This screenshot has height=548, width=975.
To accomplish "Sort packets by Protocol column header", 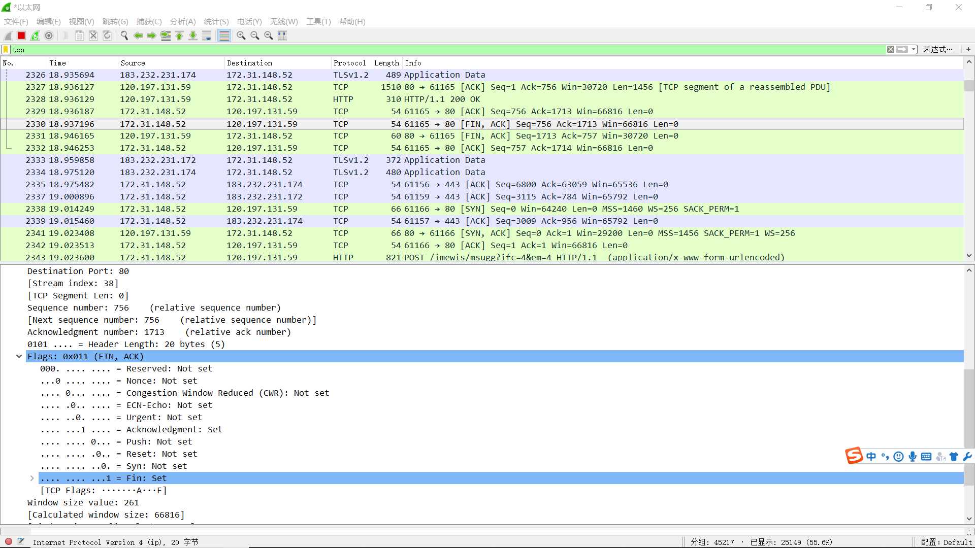I will pyautogui.click(x=351, y=63).
